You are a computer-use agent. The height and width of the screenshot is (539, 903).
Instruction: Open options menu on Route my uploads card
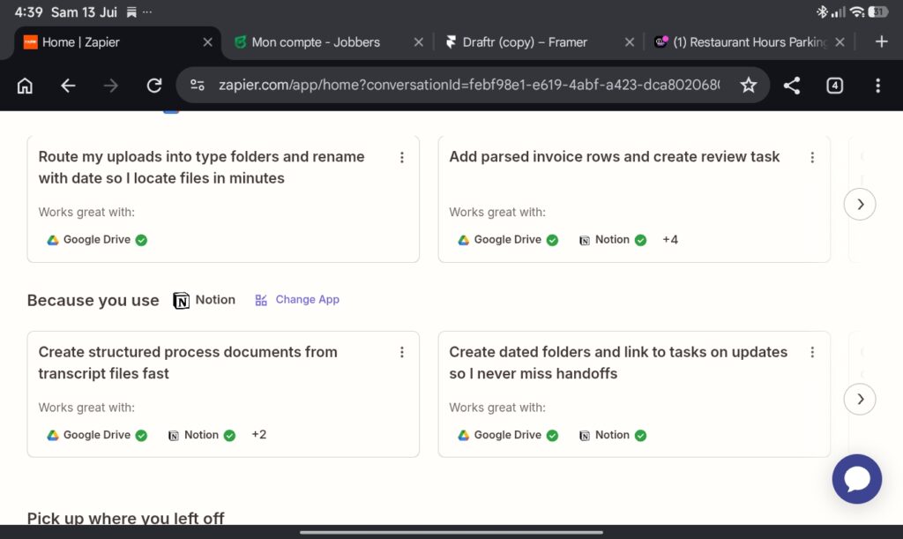pos(402,157)
